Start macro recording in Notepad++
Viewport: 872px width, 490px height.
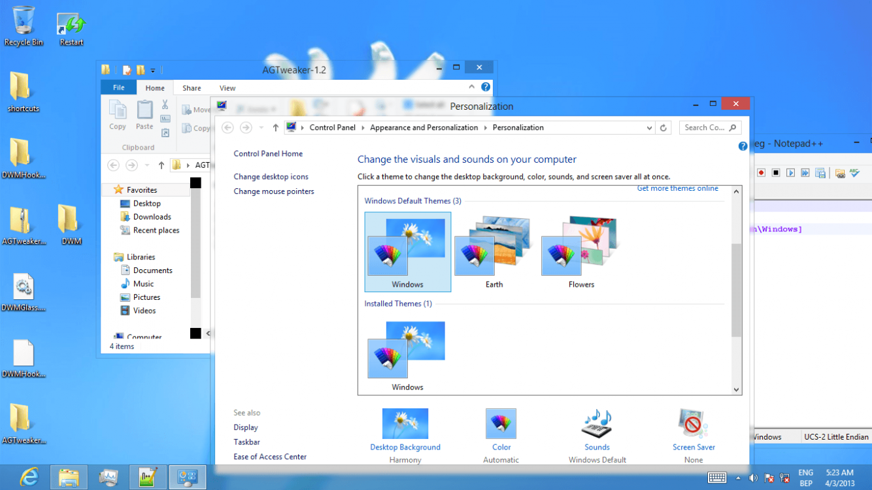click(762, 173)
